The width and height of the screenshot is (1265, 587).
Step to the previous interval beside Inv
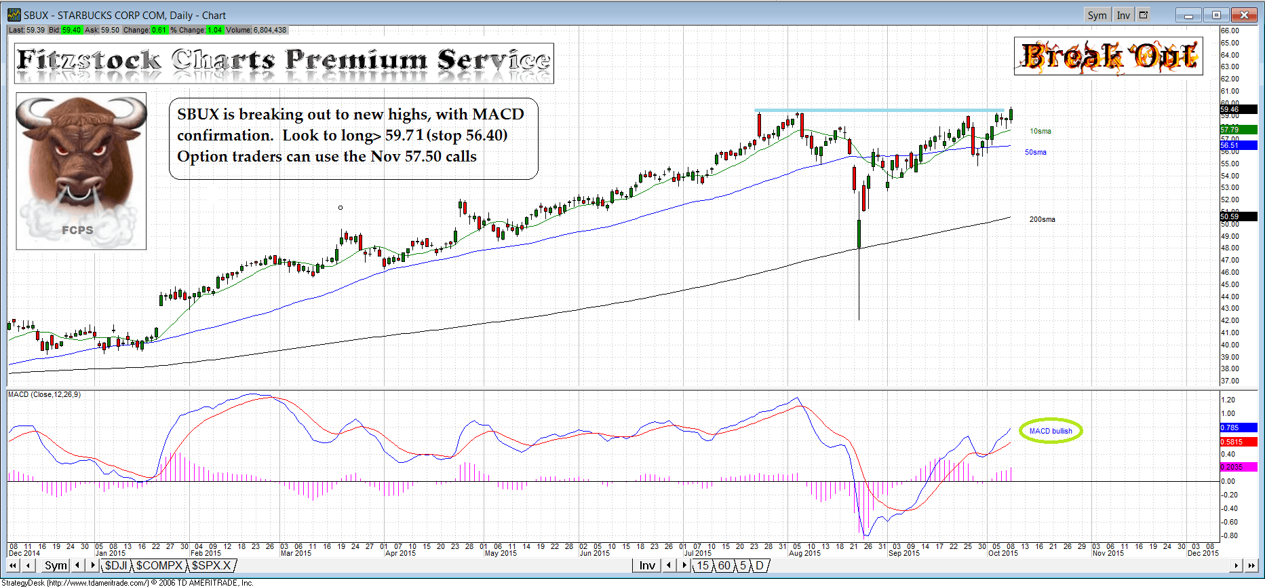pyautogui.click(x=669, y=565)
